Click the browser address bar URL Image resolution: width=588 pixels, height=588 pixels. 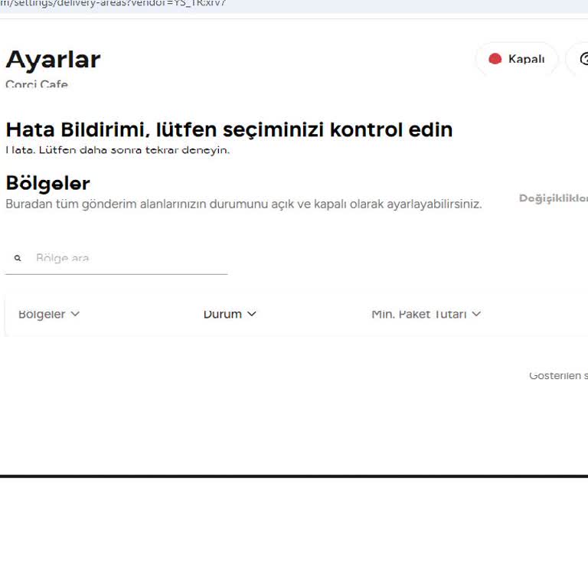point(113,4)
